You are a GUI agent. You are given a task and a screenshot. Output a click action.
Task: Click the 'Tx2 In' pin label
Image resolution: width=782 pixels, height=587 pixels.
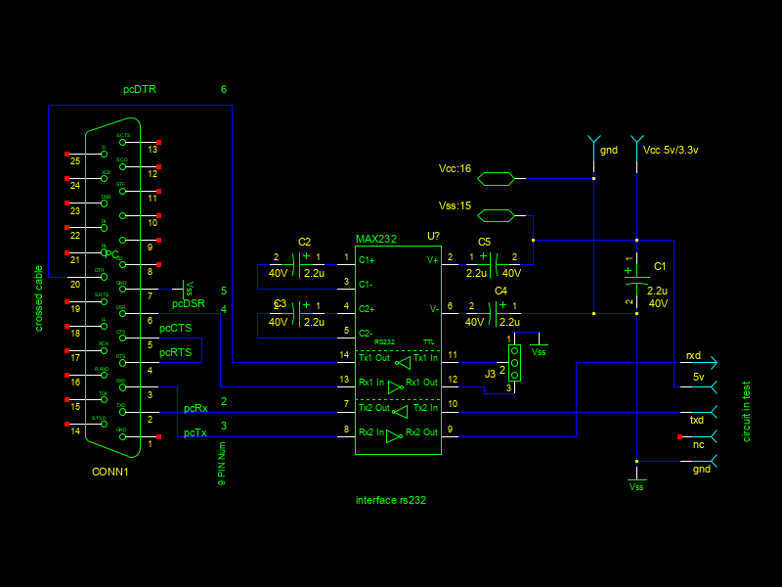[425, 407]
